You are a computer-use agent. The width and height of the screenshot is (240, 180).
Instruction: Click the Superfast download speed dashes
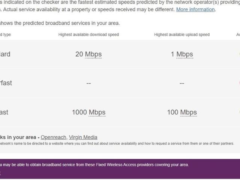[x=88, y=83]
